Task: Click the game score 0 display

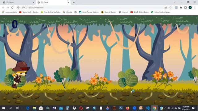Action: pyautogui.click(x=15, y=24)
